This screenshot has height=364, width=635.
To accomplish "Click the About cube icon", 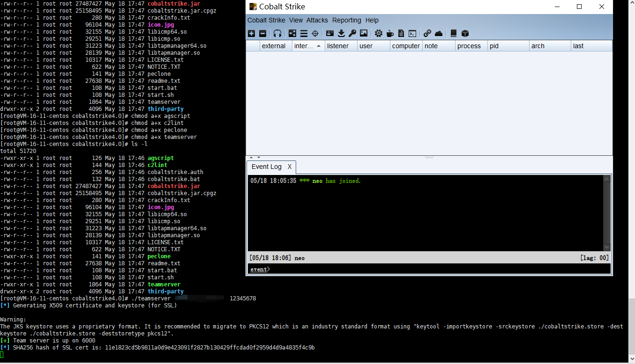I will [x=465, y=33].
